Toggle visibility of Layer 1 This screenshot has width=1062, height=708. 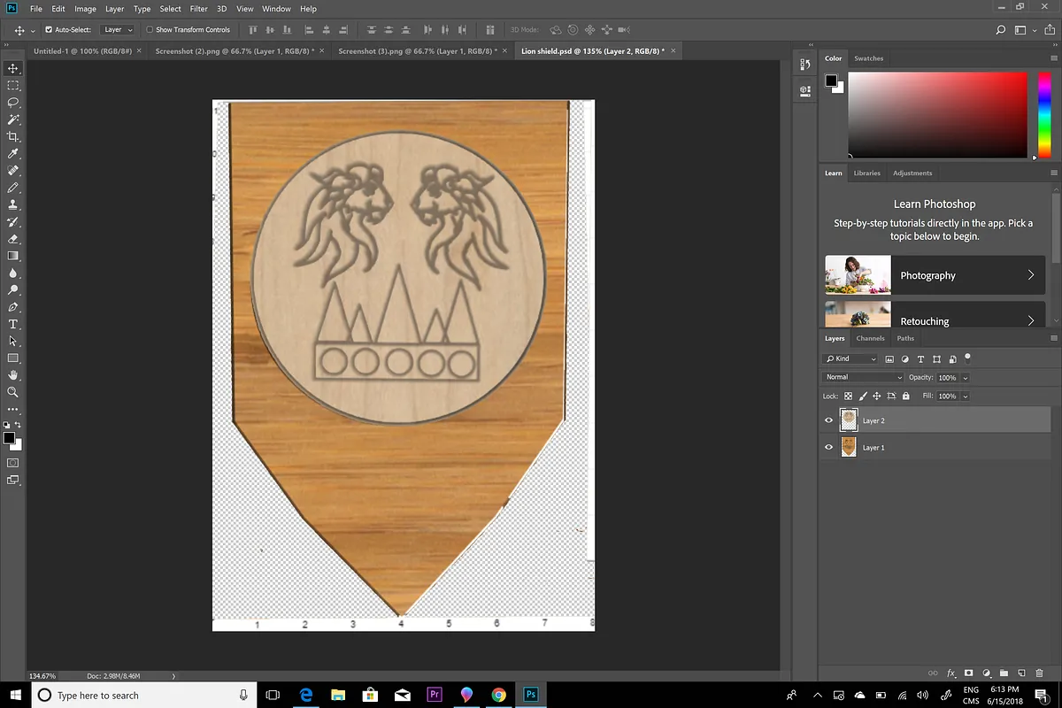(x=829, y=448)
